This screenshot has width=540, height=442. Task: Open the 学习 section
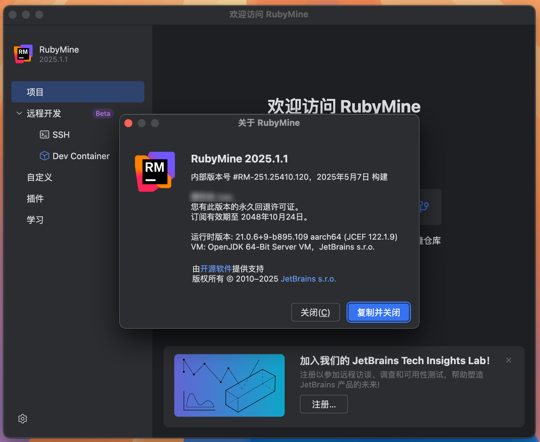[35, 220]
